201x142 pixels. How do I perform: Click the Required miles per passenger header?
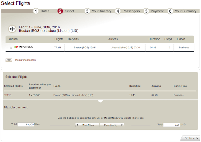[x=40, y=86]
